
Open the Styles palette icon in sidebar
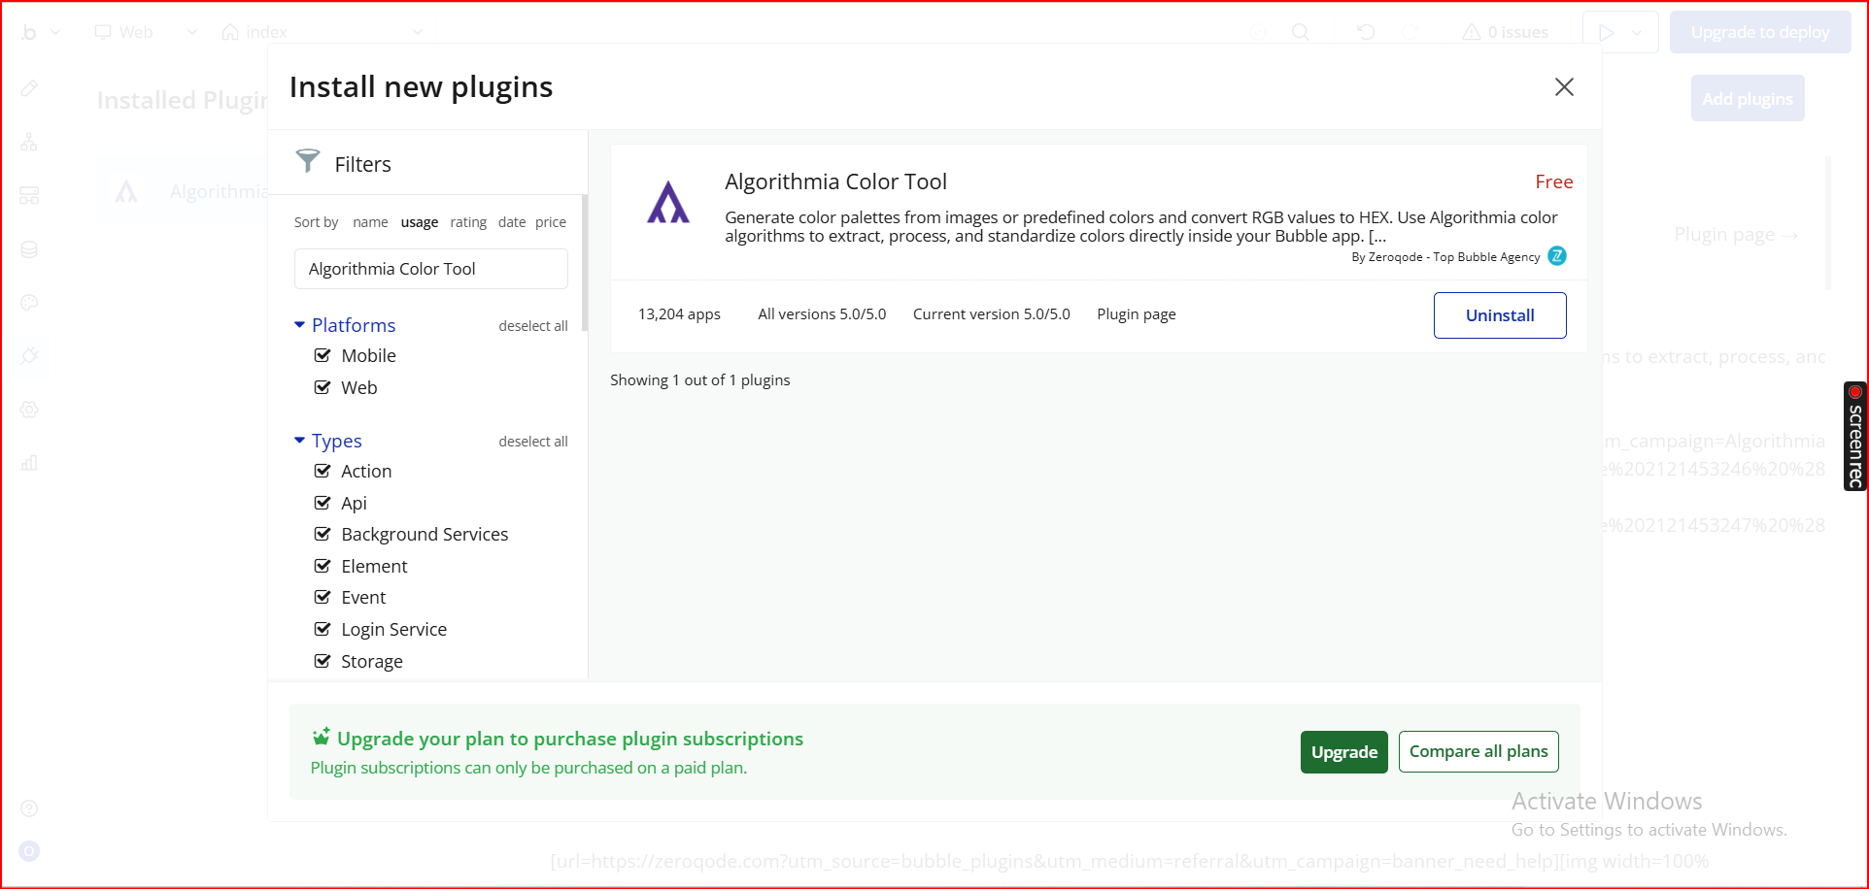coord(29,303)
